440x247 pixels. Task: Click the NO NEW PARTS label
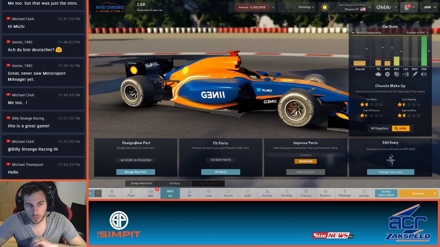coord(221,160)
